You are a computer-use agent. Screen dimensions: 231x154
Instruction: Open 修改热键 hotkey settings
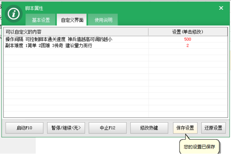point(149,128)
